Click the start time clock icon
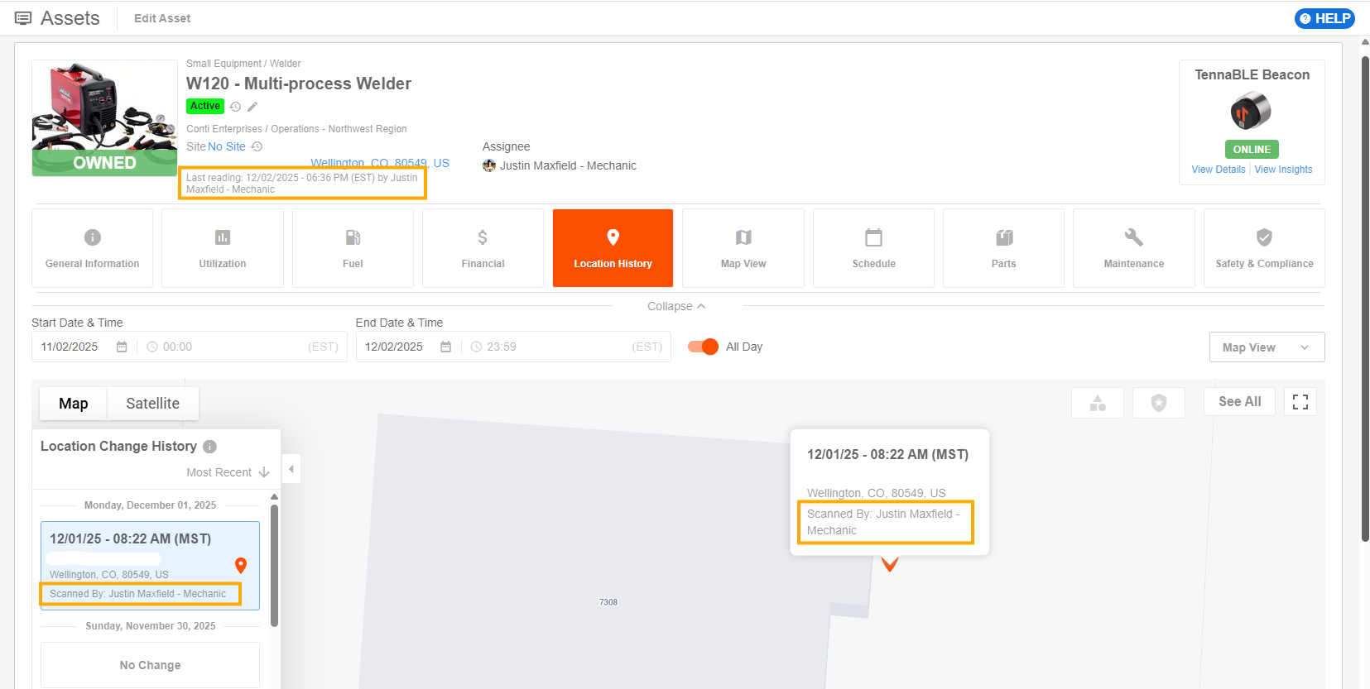This screenshot has height=689, width=1370. (x=152, y=347)
